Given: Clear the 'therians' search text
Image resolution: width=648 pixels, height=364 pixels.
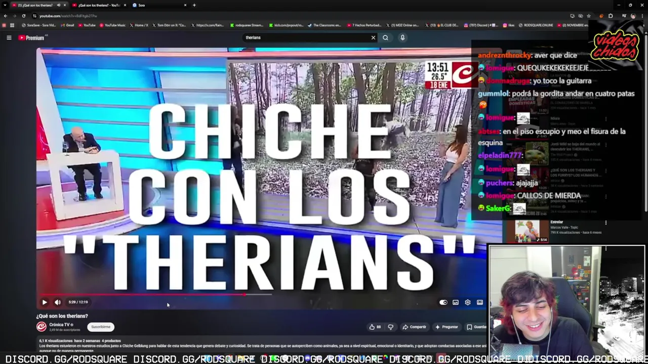Looking at the screenshot, I should (373, 38).
